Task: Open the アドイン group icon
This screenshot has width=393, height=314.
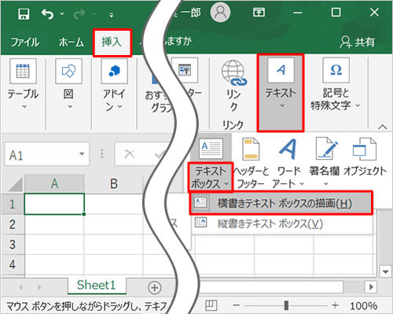Action: point(115,71)
